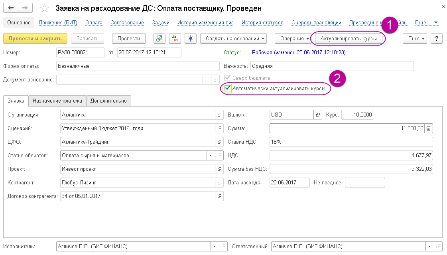Open the Проект Инвест проект record icon

coord(219,169)
